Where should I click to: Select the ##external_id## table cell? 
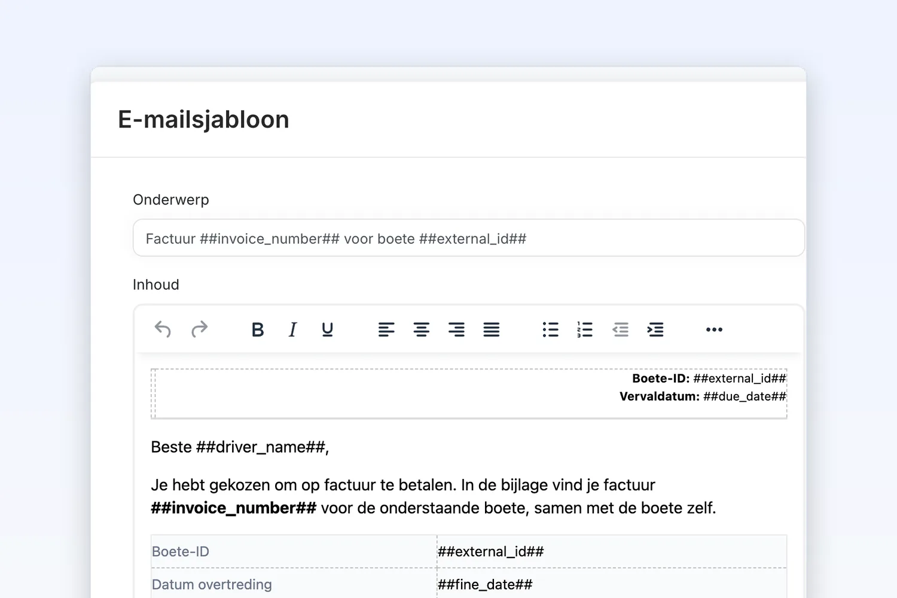[612, 551]
